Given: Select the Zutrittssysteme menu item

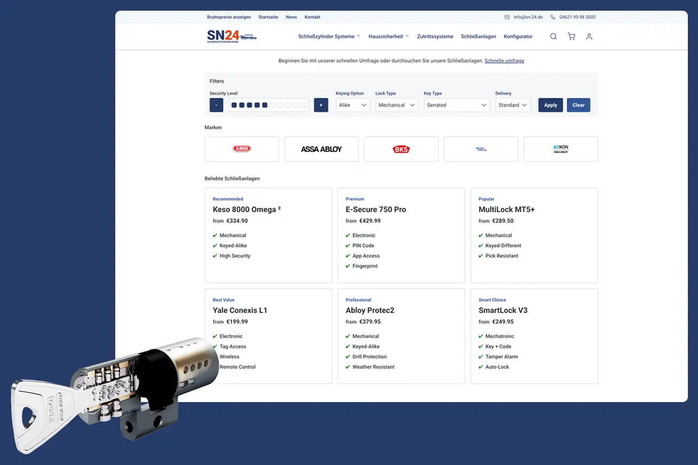Looking at the screenshot, I should 435,36.
